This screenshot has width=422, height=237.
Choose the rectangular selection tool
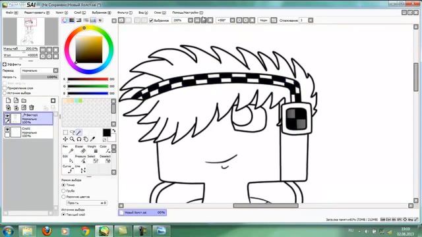click(x=65, y=132)
